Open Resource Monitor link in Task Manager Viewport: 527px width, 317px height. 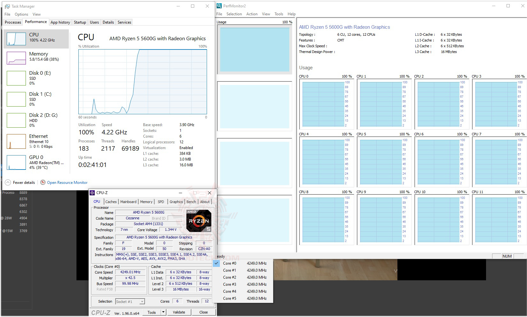64,182
